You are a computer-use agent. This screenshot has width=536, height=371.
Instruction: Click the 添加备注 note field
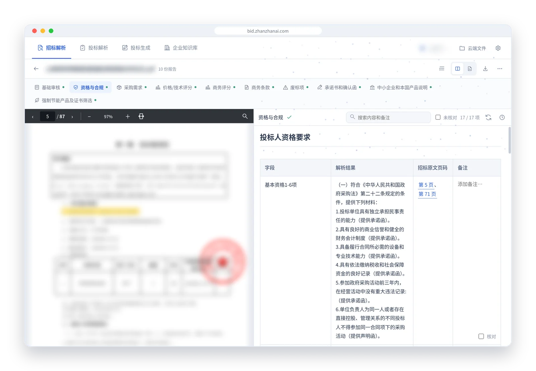[470, 184]
